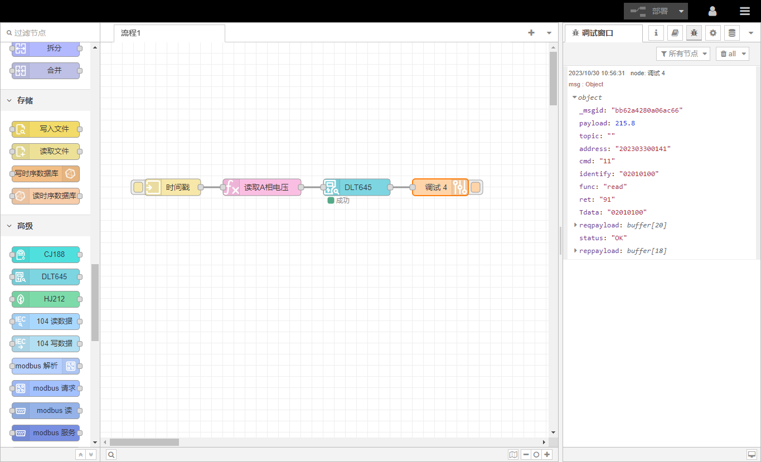This screenshot has height=462, width=761.
Task: Toggle the 调试 4 debug node output button
Action: pyautogui.click(x=476, y=187)
